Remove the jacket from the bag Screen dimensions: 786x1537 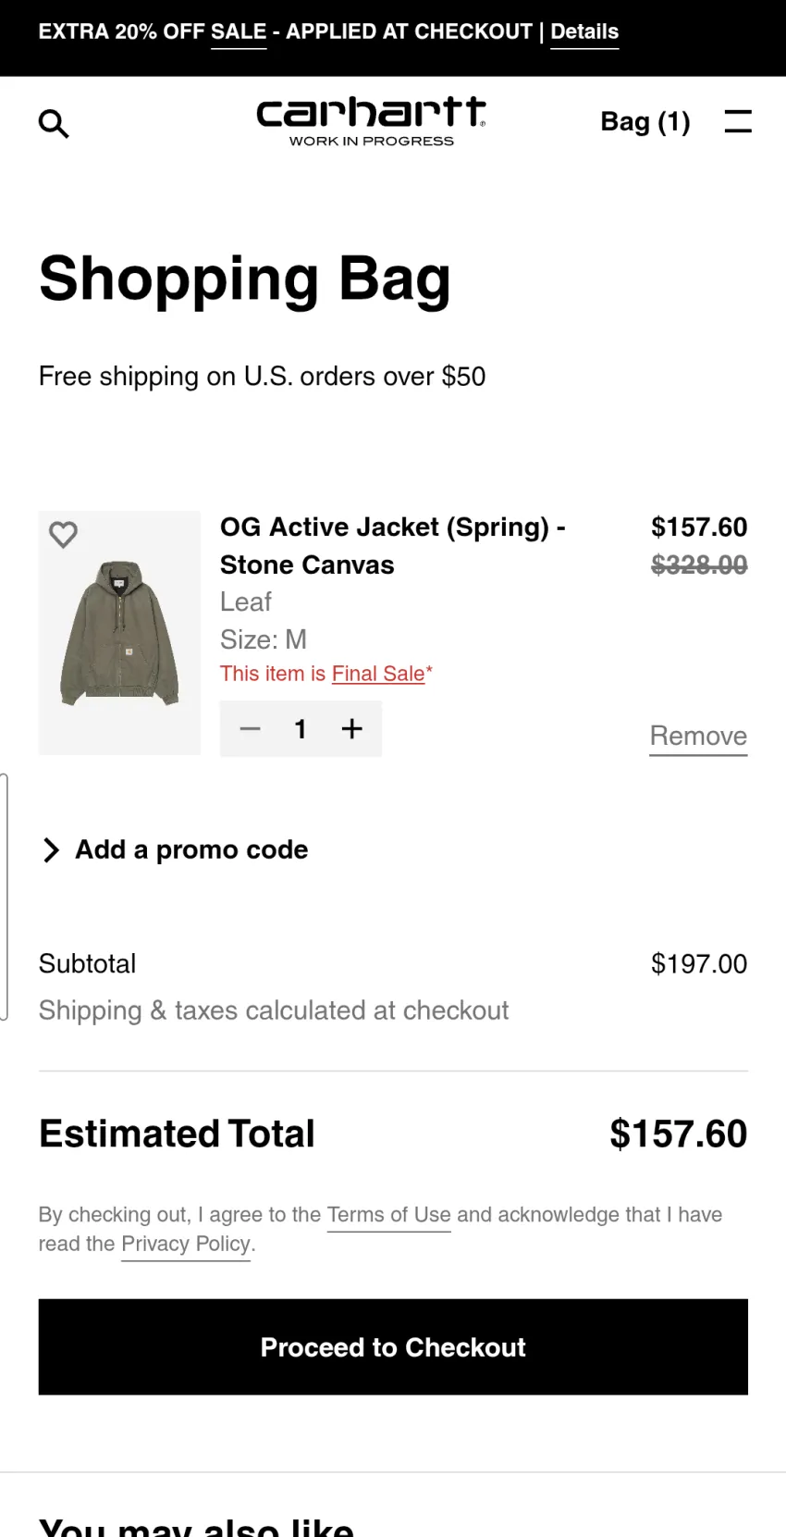(x=698, y=737)
